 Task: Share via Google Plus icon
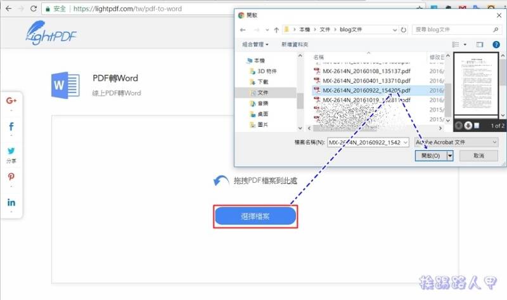(x=11, y=101)
